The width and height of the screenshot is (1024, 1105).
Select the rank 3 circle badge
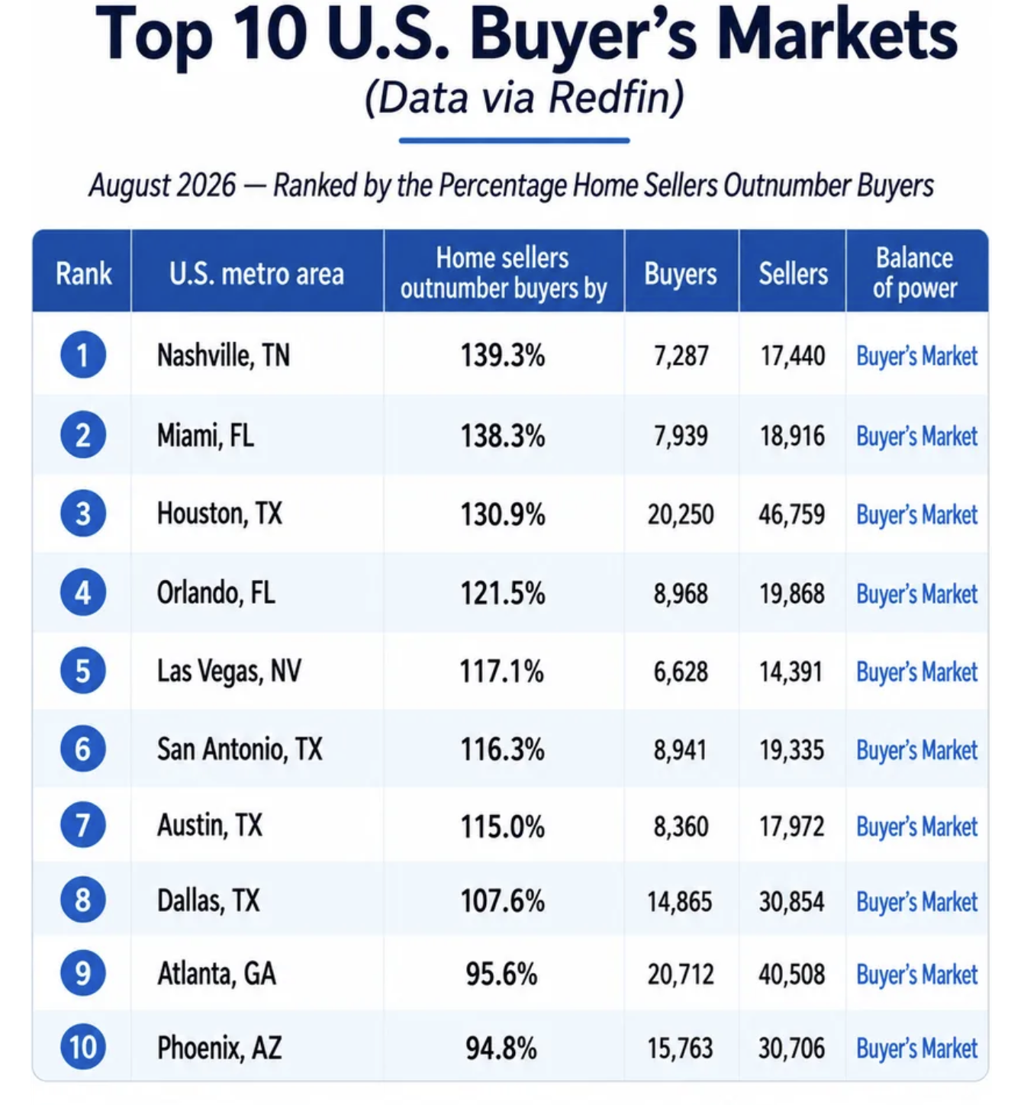83,514
